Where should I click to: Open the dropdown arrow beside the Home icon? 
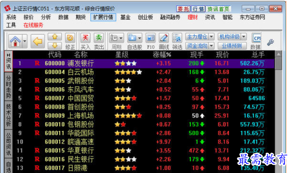coord(25,41)
